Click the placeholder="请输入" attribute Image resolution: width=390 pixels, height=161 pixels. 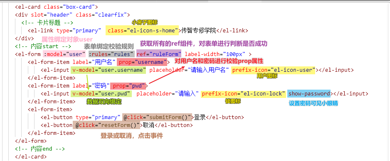tap(168, 94)
